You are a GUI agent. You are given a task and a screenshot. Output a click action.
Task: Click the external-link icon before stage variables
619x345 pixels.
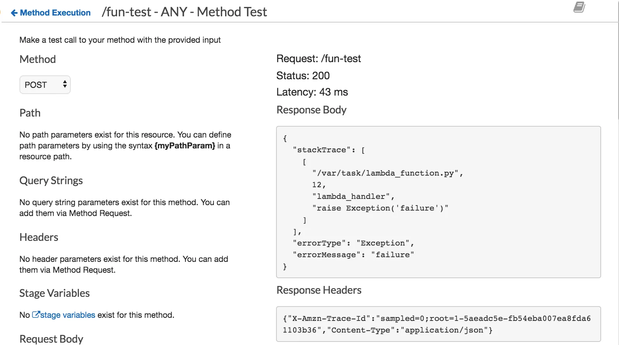tap(36, 315)
